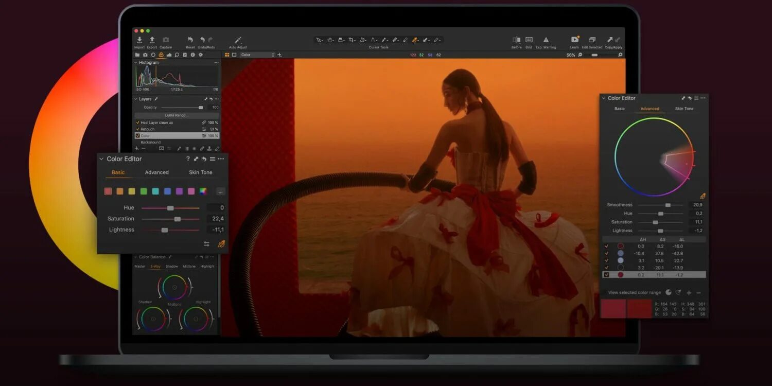Collapse the floating Basic Color Editor
Image resolution: width=772 pixels, height=386 pixels.
pos(101,159)
